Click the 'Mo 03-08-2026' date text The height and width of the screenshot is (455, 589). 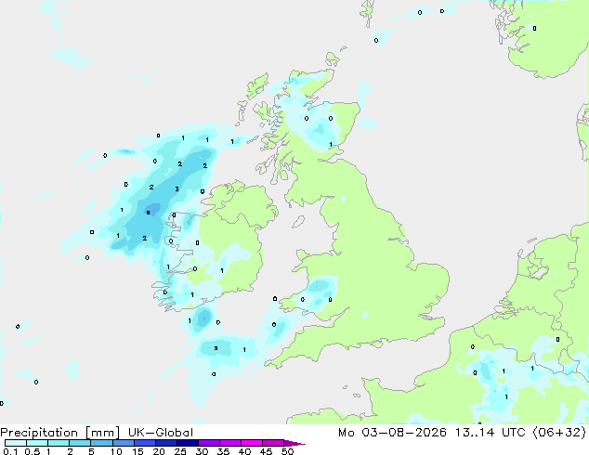click(393, 433)
